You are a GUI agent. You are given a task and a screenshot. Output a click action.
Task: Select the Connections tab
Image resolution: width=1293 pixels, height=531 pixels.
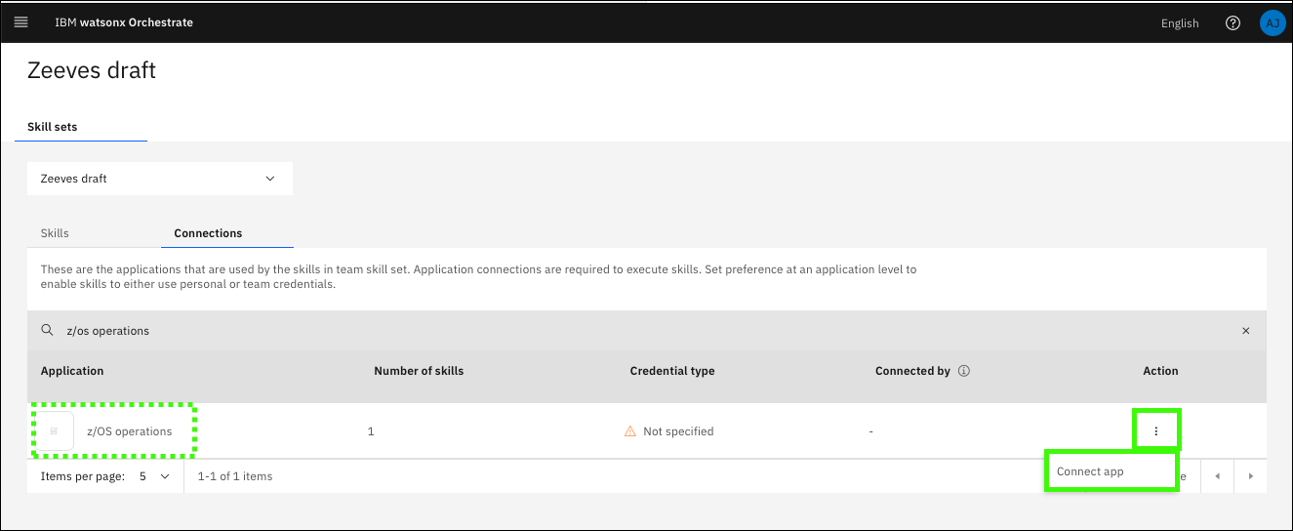(x=208, y=233)
